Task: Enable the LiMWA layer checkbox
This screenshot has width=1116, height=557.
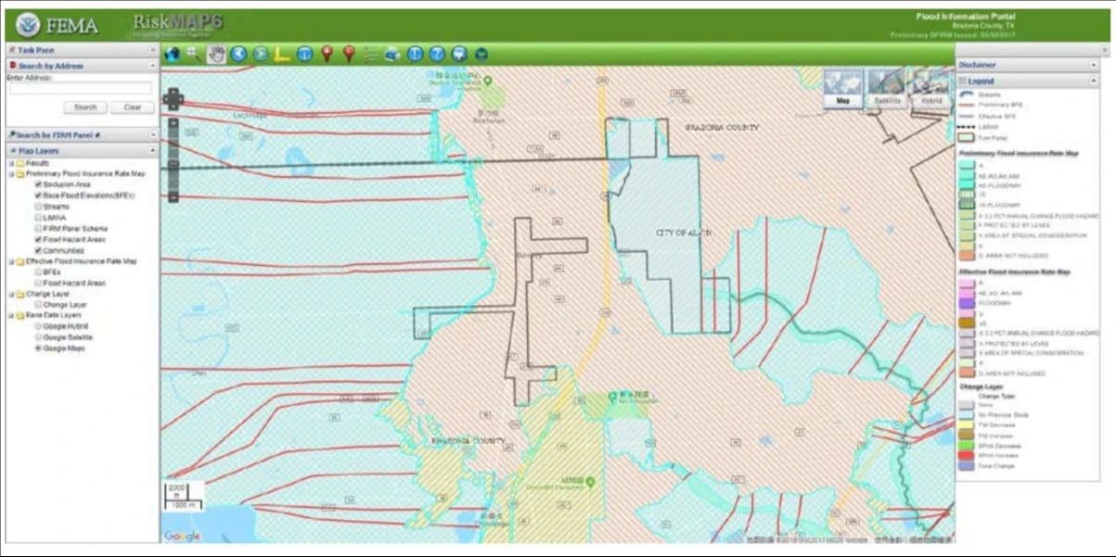Action: pos(38,217)
